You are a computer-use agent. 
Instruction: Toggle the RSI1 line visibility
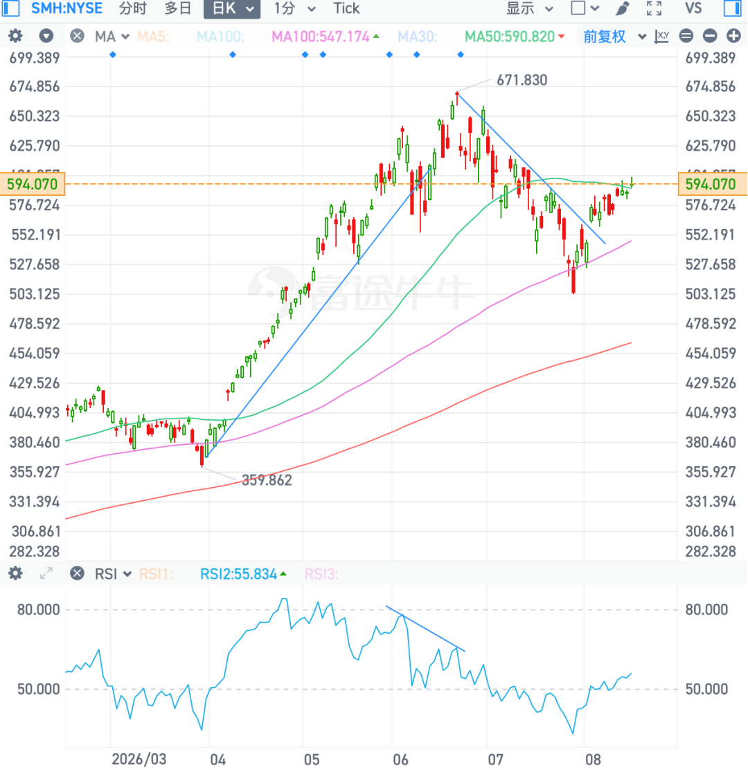pyautogui.click(x=156, y=574)
